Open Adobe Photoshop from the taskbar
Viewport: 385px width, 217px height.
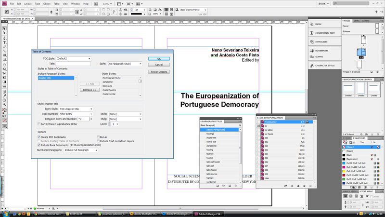tap(176, 214)
